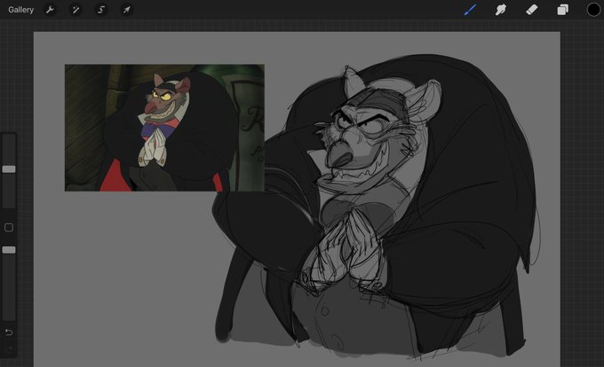Redo the last action
Viewport: 604px width, 367px height.
point(9,350)
